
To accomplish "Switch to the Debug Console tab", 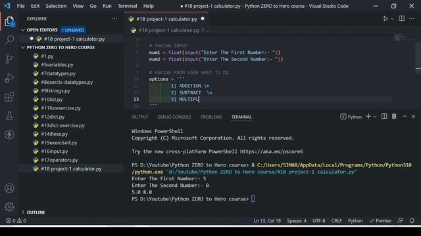I will tap(174, 117).
